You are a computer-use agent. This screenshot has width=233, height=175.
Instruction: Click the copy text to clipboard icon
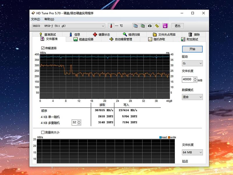click(x=135, y=26)
